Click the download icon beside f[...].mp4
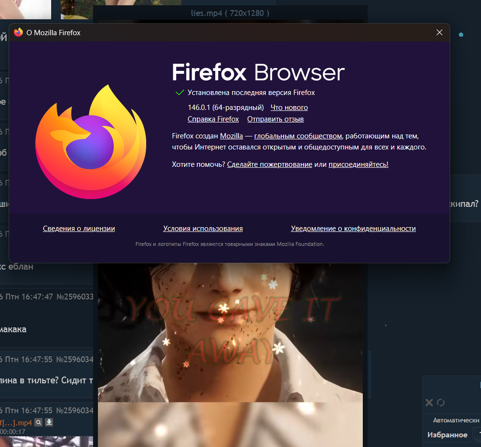The height and width of the screenshot is (447, 481). (49, 422)
